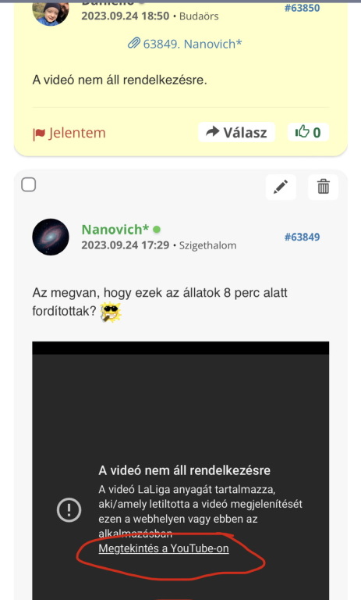This screenshot has height=600, width=361.
Task: Click the pencil edit icon
Action: pos(281,187)
